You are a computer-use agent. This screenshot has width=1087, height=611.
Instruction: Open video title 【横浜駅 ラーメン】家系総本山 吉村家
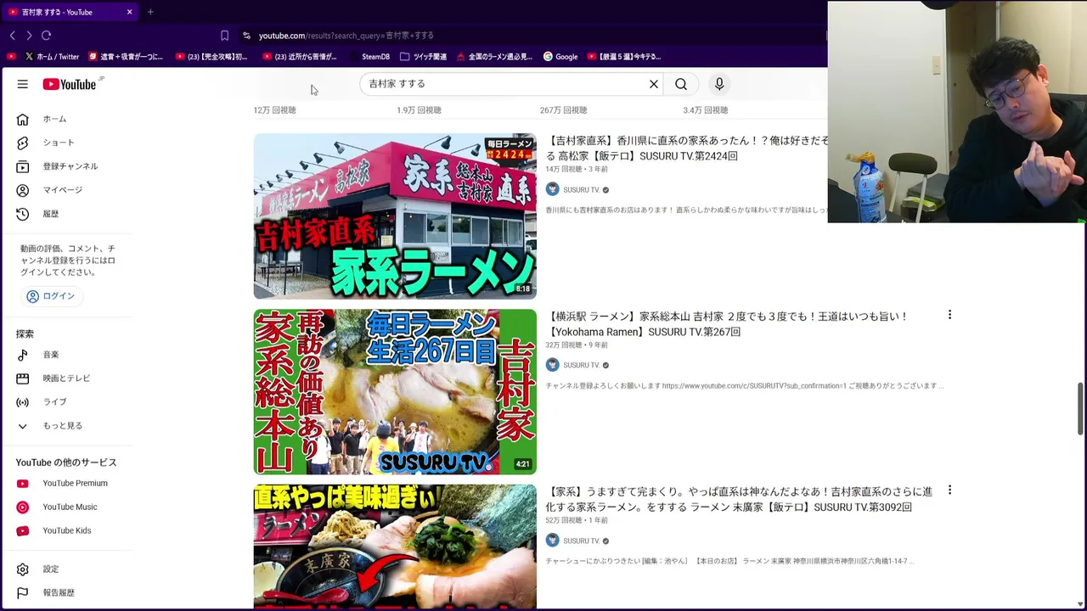[x=727, y=324]
